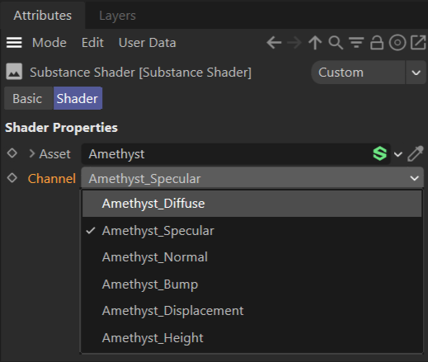Open attribute search magnifier icon
This screenshot has height=362, width=428.
click(336, 43)
